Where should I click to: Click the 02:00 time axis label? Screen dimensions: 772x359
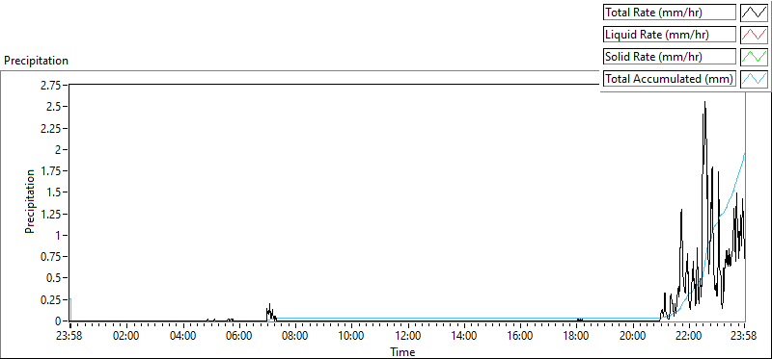[x=127, y=337]
